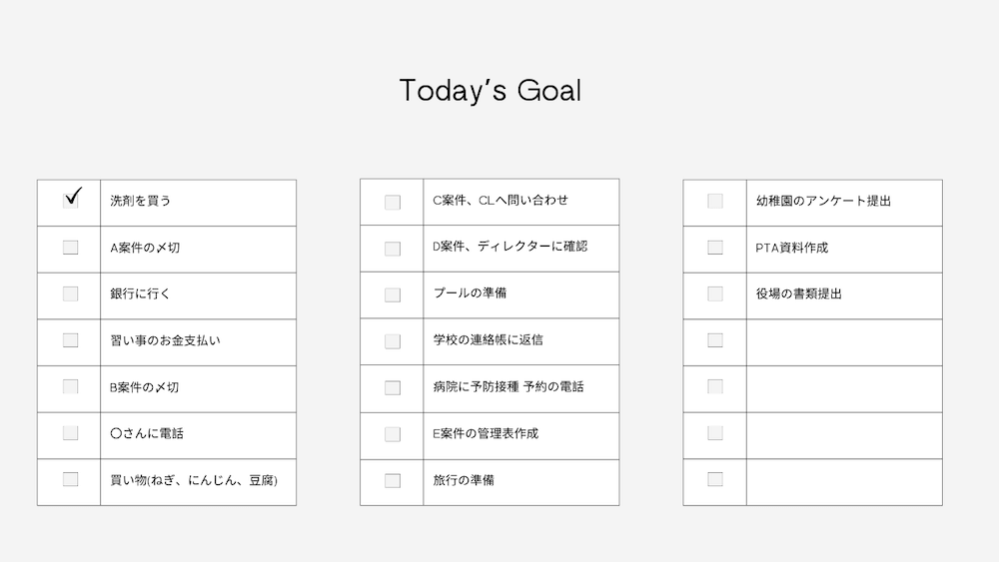Tick the D案件、ディレクターに確認 checkbox
This screenshot has height=562, width=999.
[393, 249]
